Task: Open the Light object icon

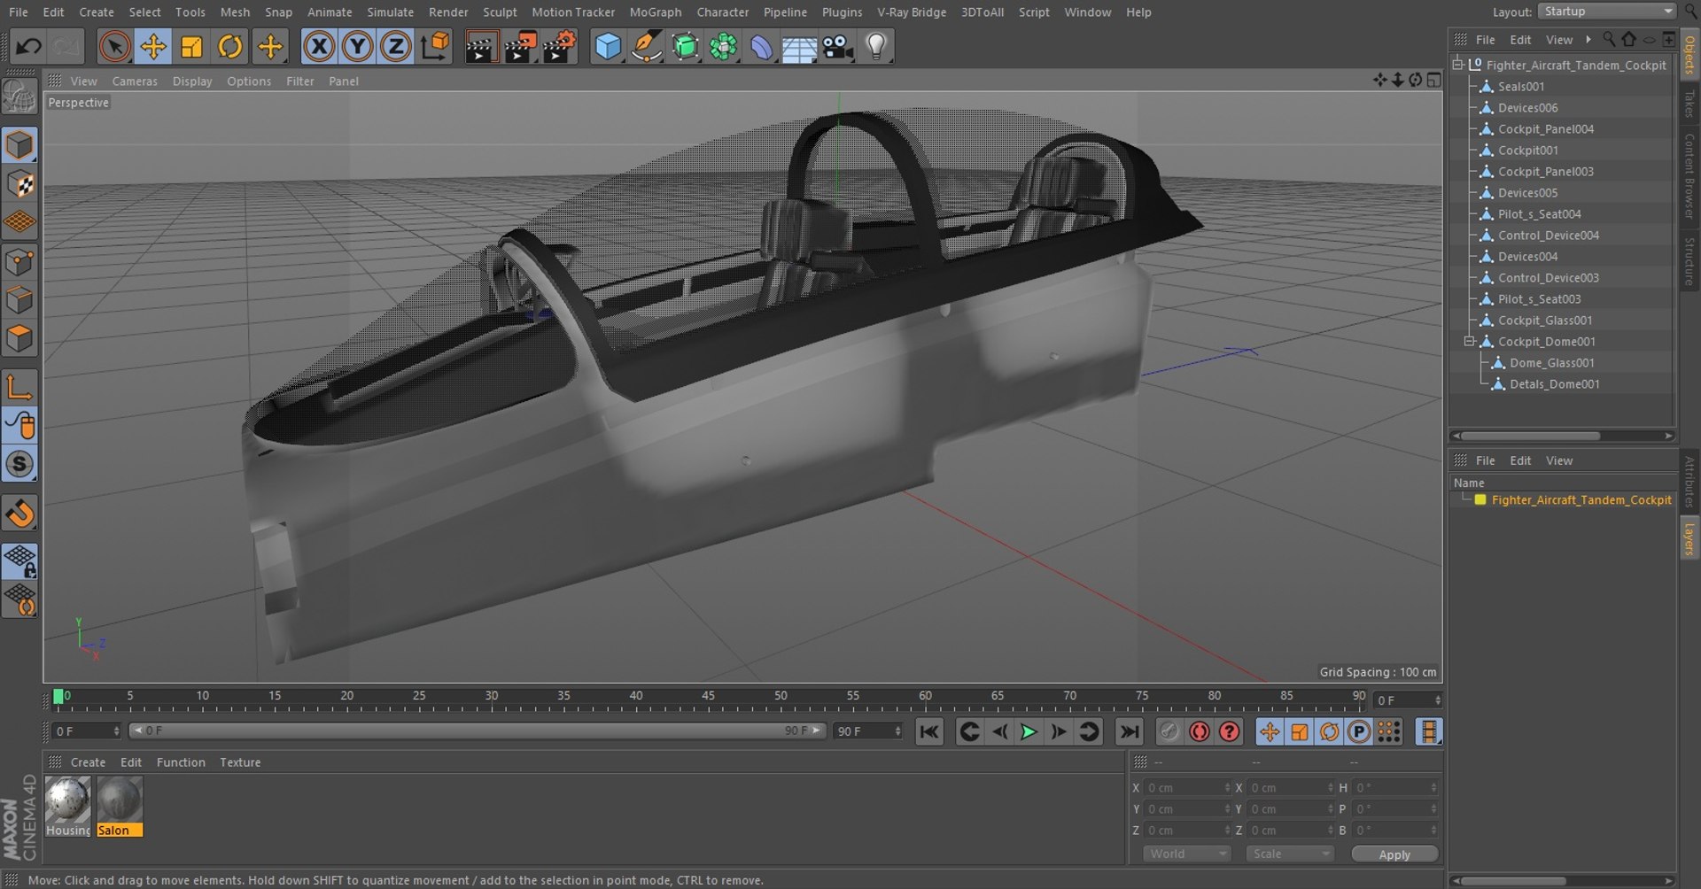Action: pyautogui.click(x=875, y=46)
